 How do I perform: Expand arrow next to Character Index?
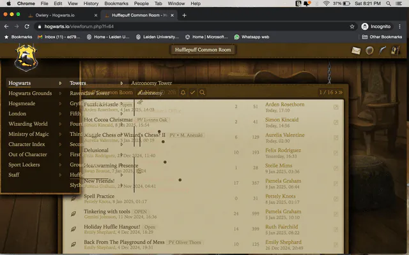pos(60,145)
